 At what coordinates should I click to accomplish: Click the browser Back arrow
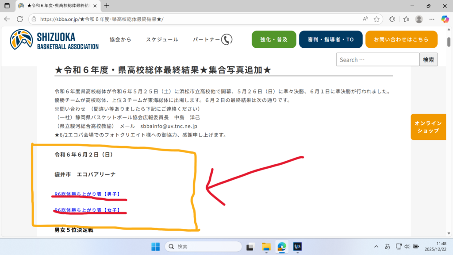click(x=7, y=19)
